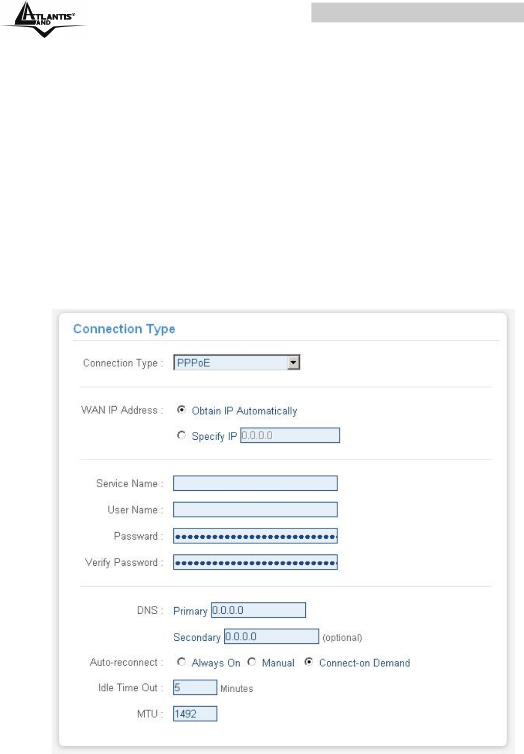The height and width of the screenshot is (754, 524).
Task: Click the Idle Time Out minutes field
Action: point(195,688)
